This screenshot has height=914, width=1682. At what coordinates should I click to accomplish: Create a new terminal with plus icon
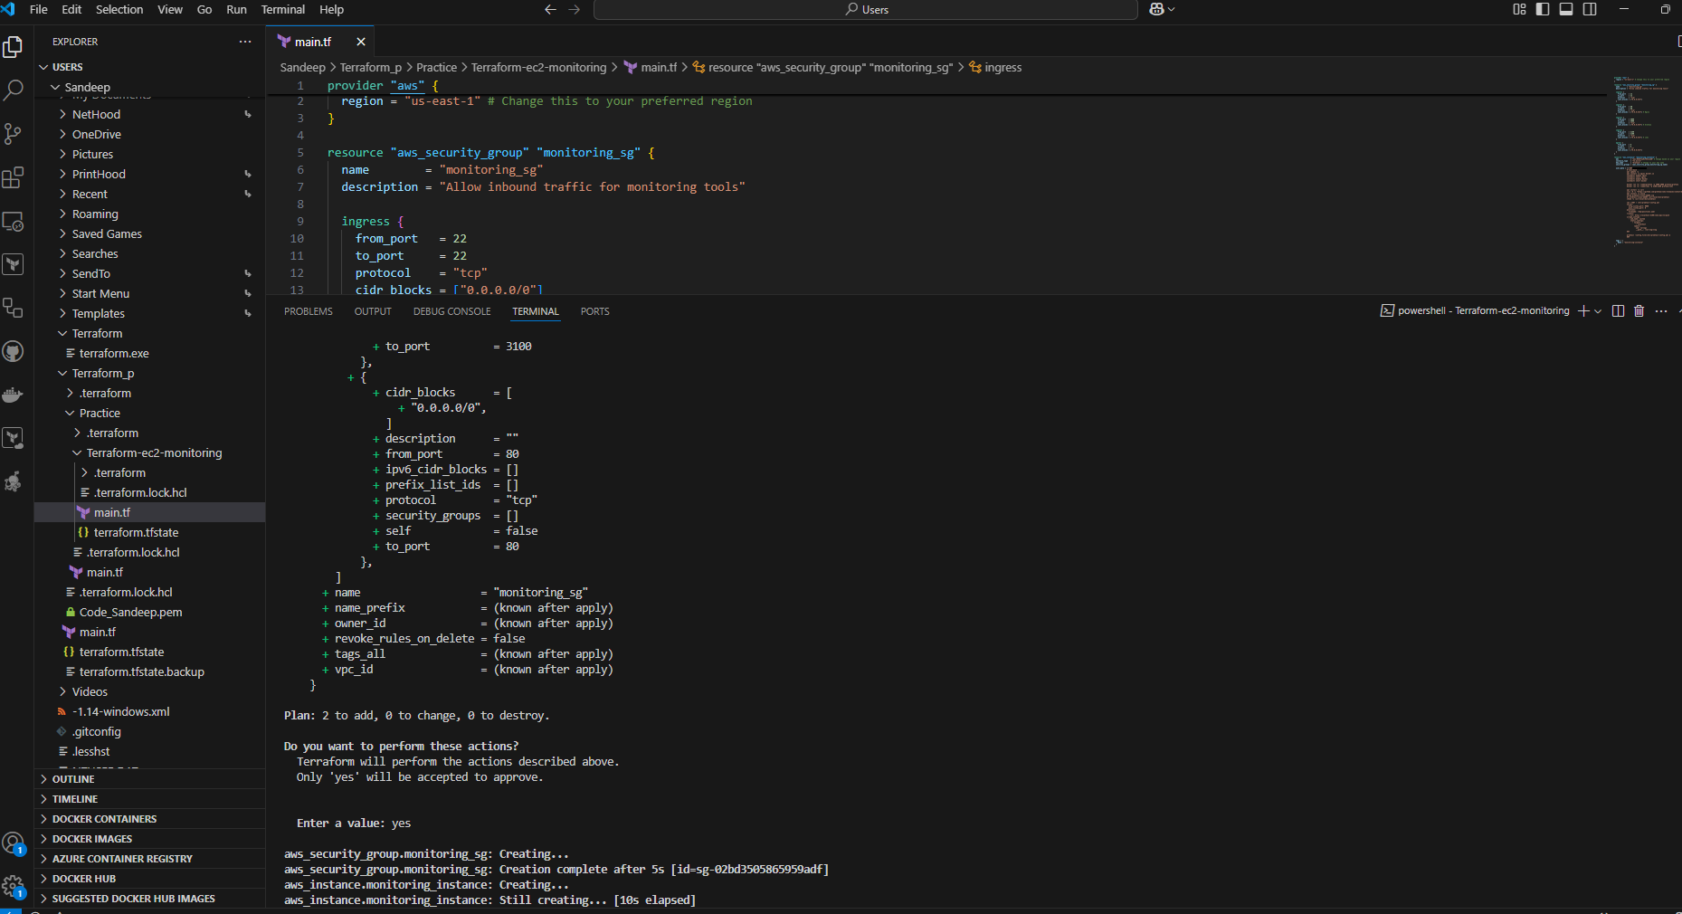1583,310
